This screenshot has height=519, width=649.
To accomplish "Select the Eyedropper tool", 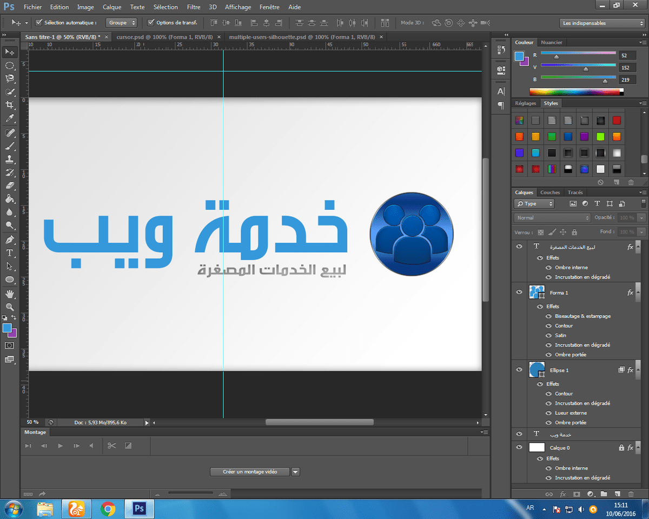I will coord(10,118).
